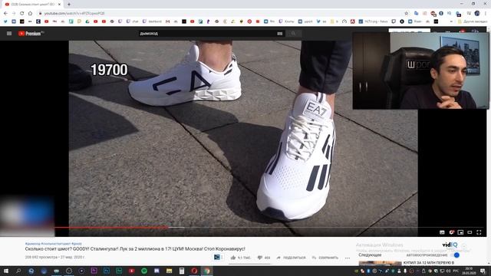
Task: Open the taskbar clock and date
Action: tap(469, 271)
